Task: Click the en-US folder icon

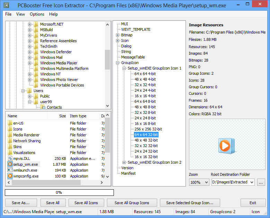Action: point(10,123)
